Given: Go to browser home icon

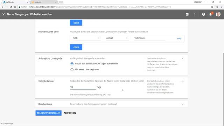Looking at the screenshot, I should [x=15, y=7].
